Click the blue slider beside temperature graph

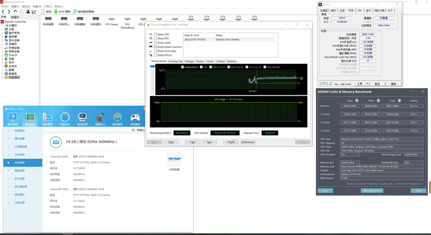(x=153, y=66)
